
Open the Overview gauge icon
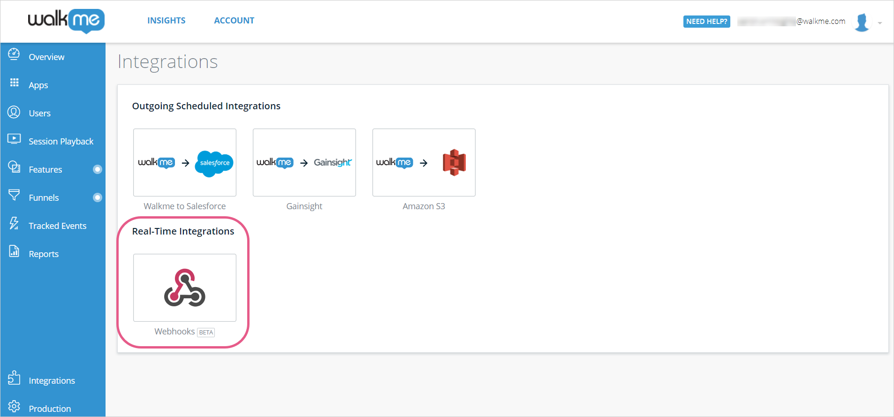pyautogui.click(x=14, y=54)
